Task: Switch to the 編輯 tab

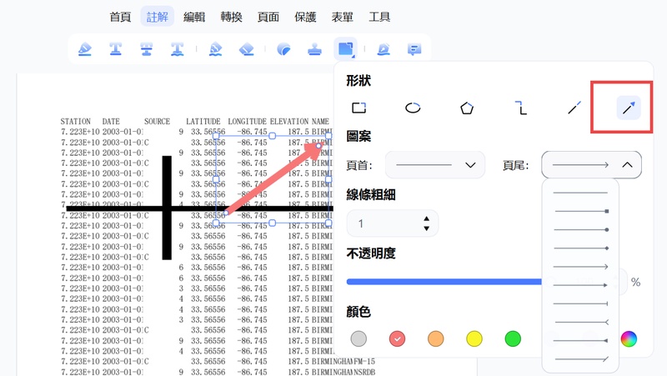Action: tap(194, 17)
